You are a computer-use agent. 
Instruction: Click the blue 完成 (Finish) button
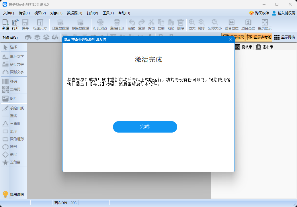[145, 127]
